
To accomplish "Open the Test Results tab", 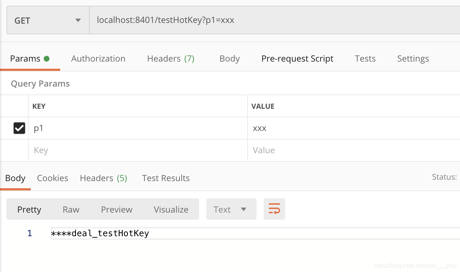I will (166, 178).
